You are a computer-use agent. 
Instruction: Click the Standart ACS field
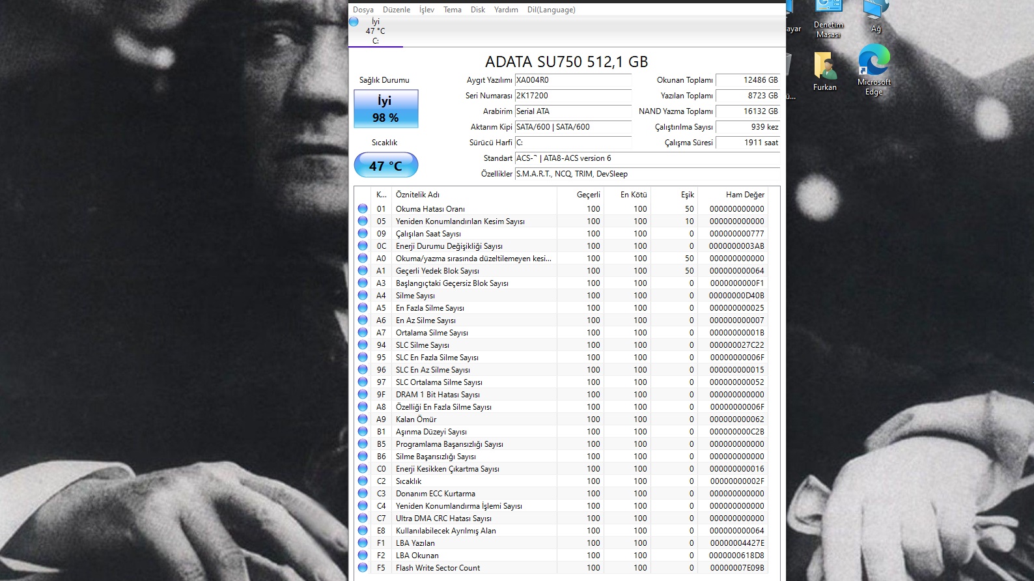pyautogui.click(x=647, y=158)
